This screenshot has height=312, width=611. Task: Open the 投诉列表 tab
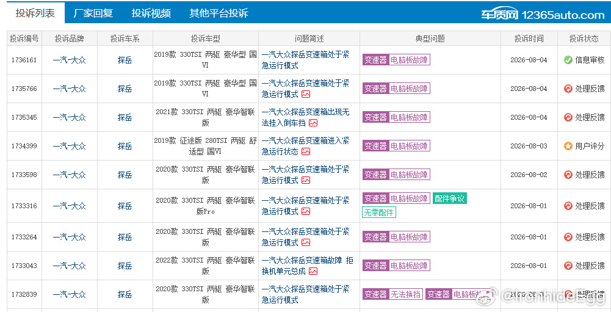coord(35,13)
